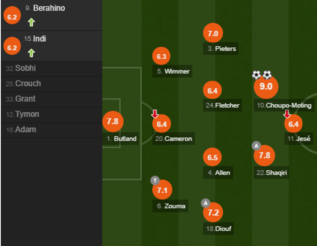This screenshot has width=317, height=246.
Task: Click the T badge on Zouma
Action: [155, 180]
